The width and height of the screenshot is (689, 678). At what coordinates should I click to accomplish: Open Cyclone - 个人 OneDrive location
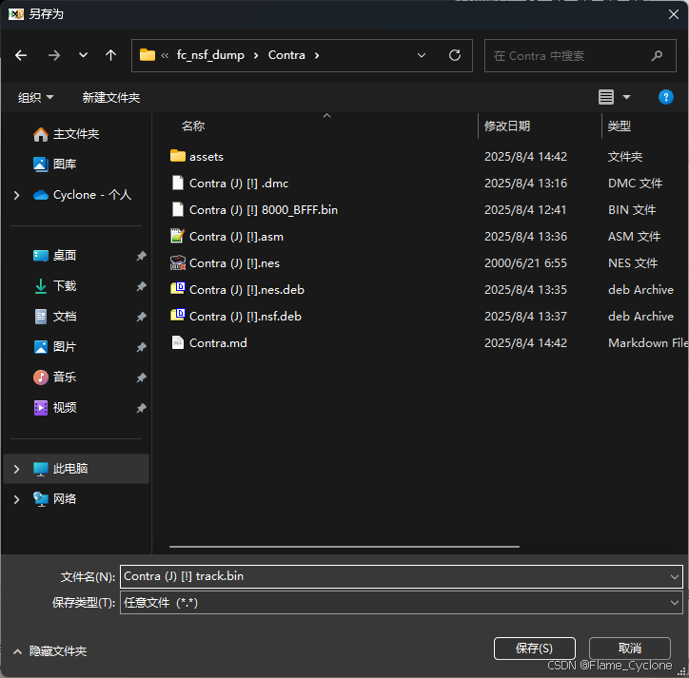tap(82, 195)
